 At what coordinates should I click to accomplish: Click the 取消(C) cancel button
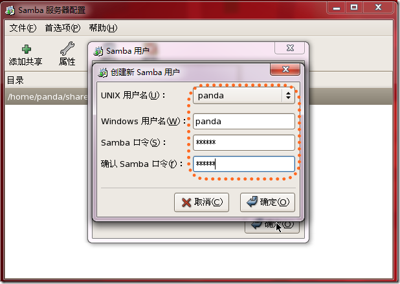(201, 202)
